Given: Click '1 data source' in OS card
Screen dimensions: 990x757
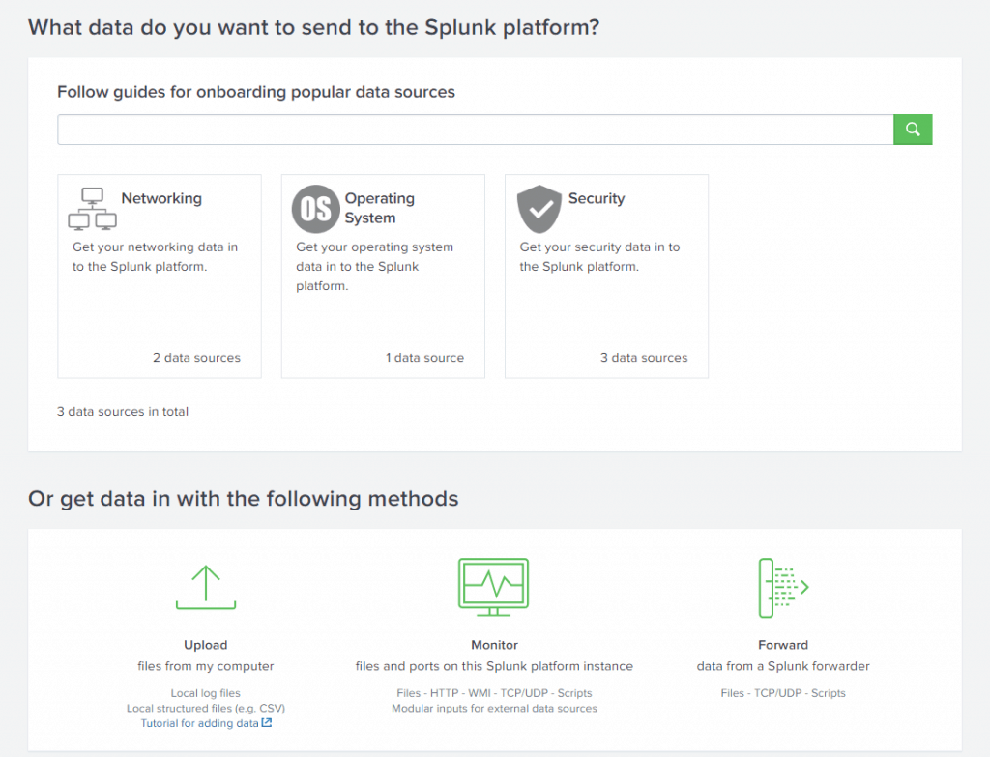Looking at the screenshot, I should tap(425, 358).
